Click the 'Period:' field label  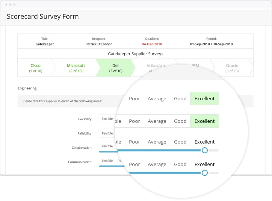[211, 39]
